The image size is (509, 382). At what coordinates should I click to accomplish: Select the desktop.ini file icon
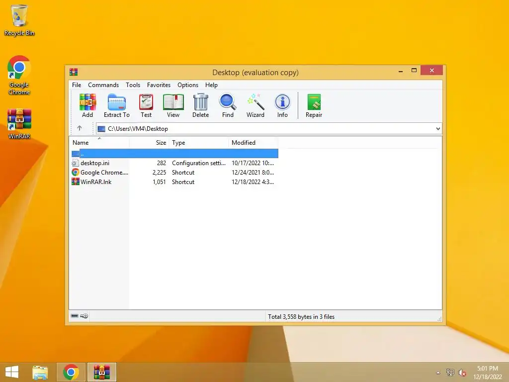pos(76,163)
